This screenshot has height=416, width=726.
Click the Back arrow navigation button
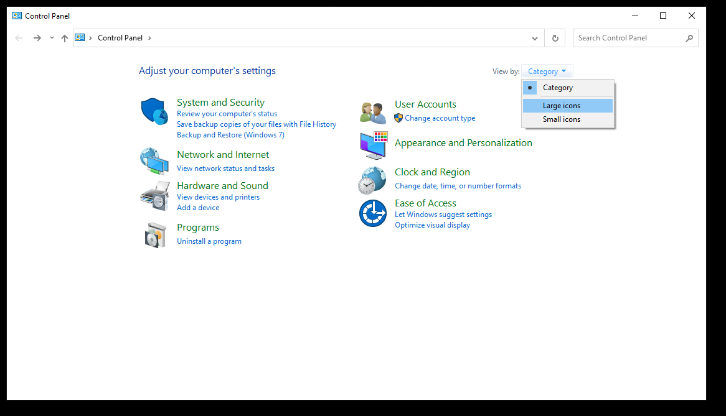19,38
